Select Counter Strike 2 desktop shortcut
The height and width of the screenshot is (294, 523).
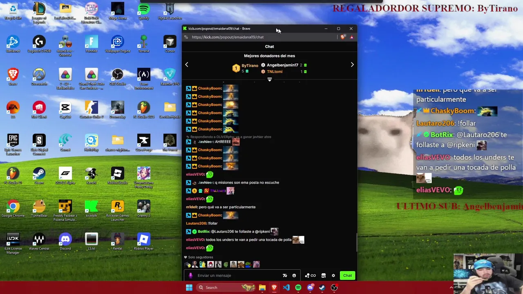92,110
